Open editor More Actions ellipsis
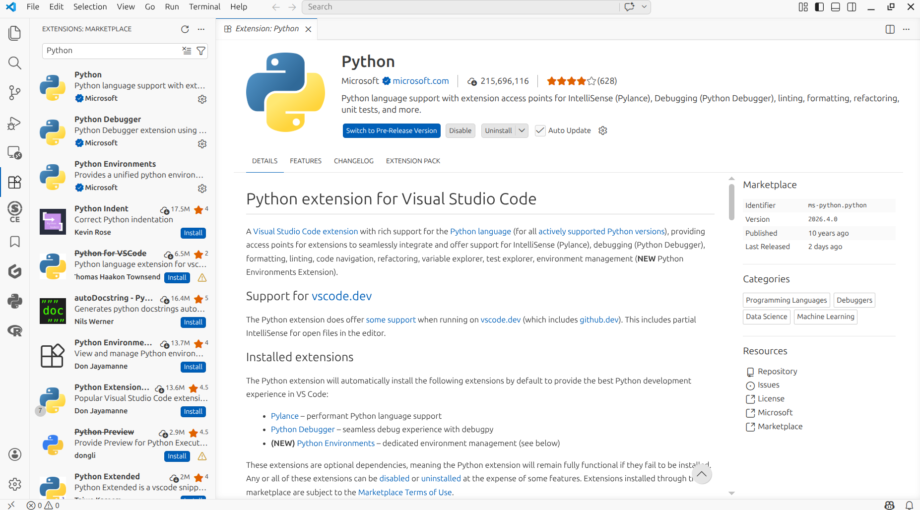The height and width of the screenshot is (510, 920). click(906, 29)
